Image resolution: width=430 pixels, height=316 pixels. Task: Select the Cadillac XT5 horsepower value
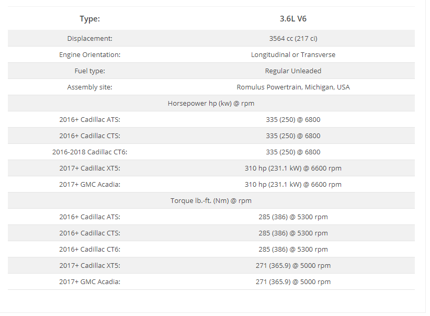pyautogui.click(x=293, y=168)
